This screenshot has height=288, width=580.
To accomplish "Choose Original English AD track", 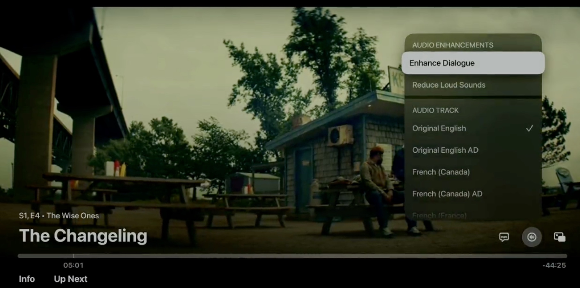I will pos(473,150).
